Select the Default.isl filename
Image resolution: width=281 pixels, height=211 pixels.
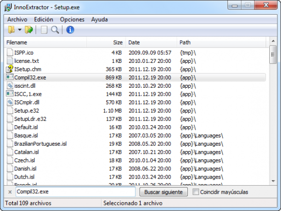pos(26,127)
